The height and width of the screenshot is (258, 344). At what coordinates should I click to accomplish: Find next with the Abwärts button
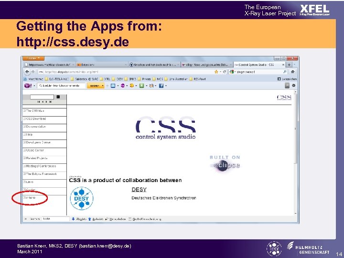pos(79,219)
